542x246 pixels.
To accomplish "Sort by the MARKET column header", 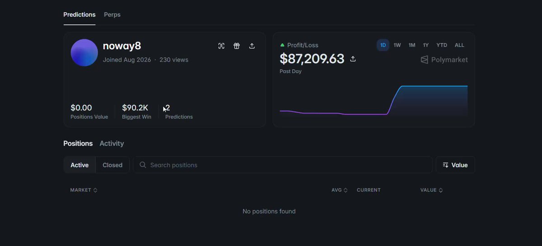I will (84, 190).
